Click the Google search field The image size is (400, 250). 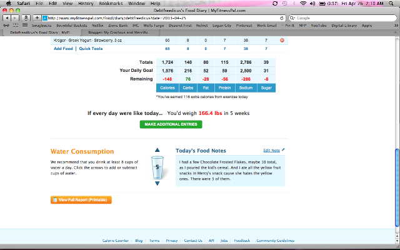(x=342, y=18)
